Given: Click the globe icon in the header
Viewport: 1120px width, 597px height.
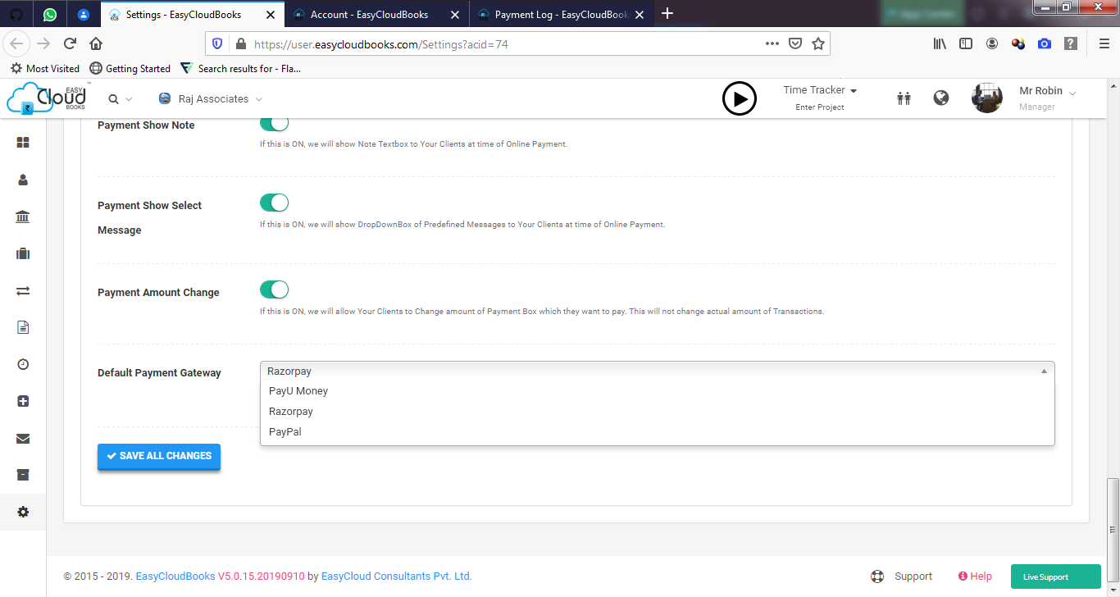Looking at the screenshot, I should pos(941,98).
